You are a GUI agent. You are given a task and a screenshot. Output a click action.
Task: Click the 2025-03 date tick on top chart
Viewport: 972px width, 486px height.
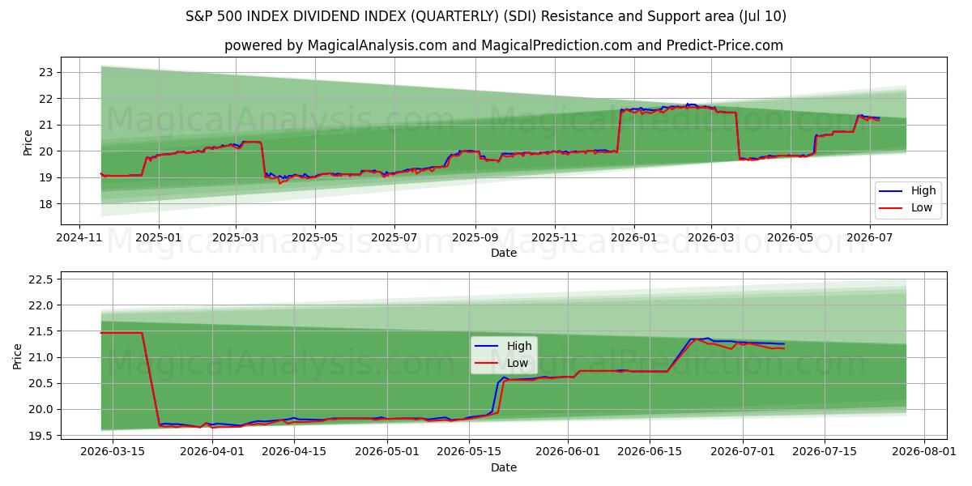click(x=236, y=239)
